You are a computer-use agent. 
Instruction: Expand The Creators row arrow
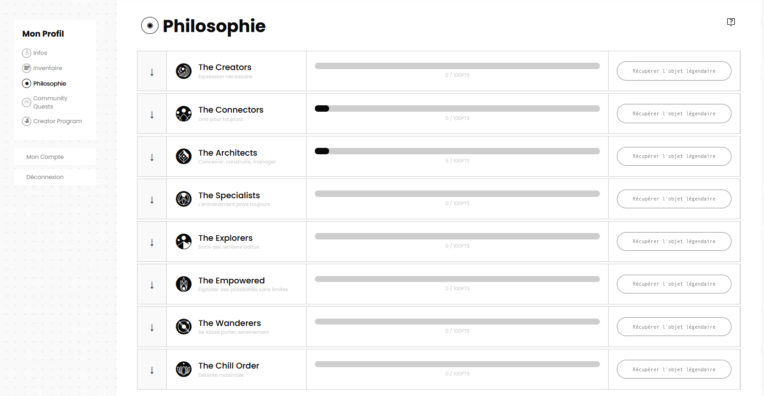click(152, 72)
